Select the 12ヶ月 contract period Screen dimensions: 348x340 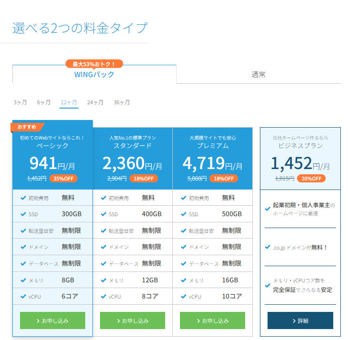click(x=69, y=102)
